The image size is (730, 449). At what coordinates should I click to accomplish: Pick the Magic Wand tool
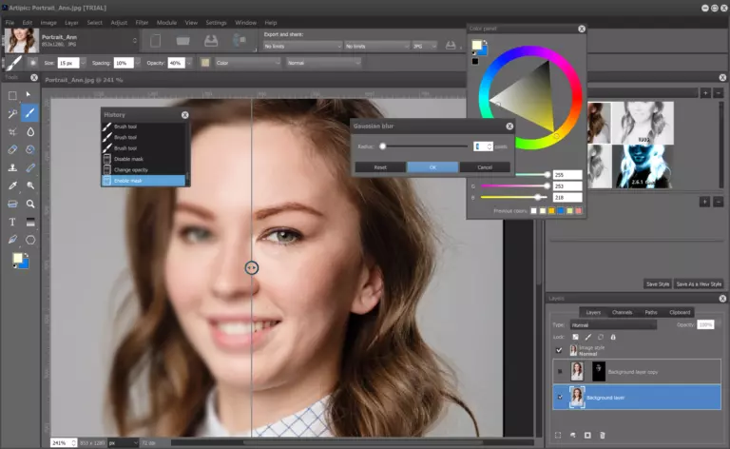(12, 113)
